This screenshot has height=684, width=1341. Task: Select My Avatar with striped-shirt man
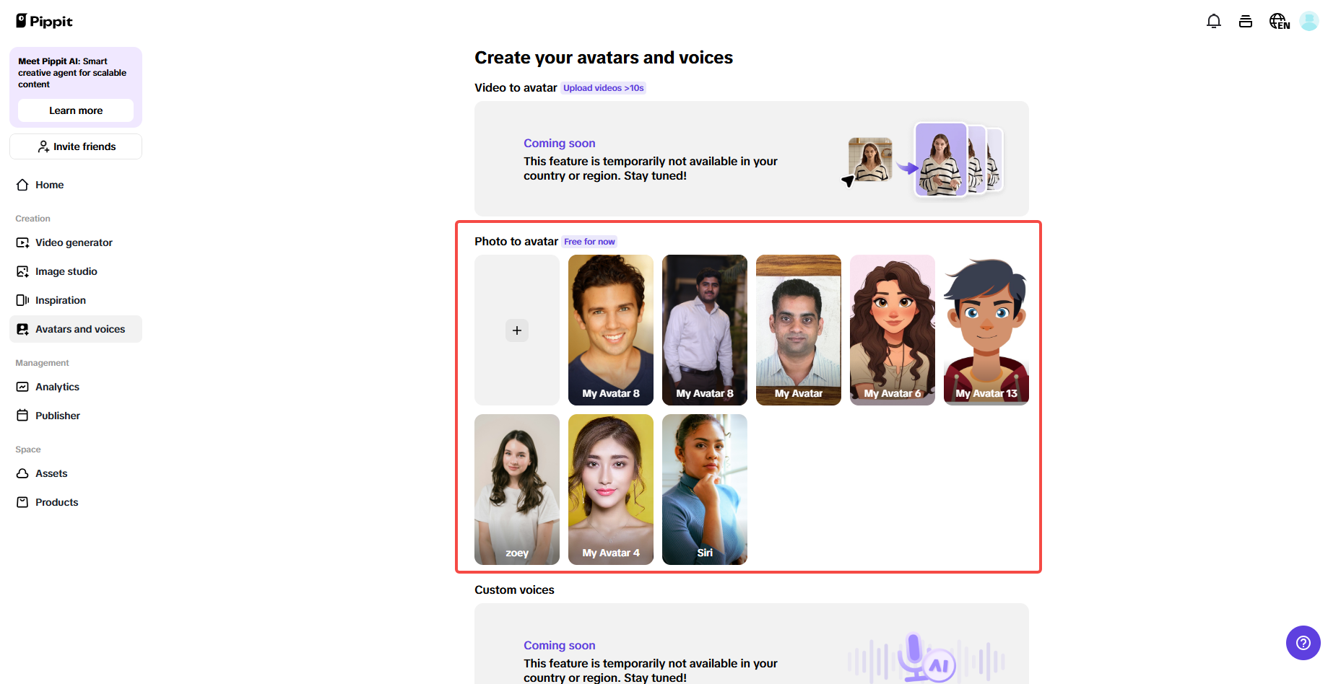799,330
